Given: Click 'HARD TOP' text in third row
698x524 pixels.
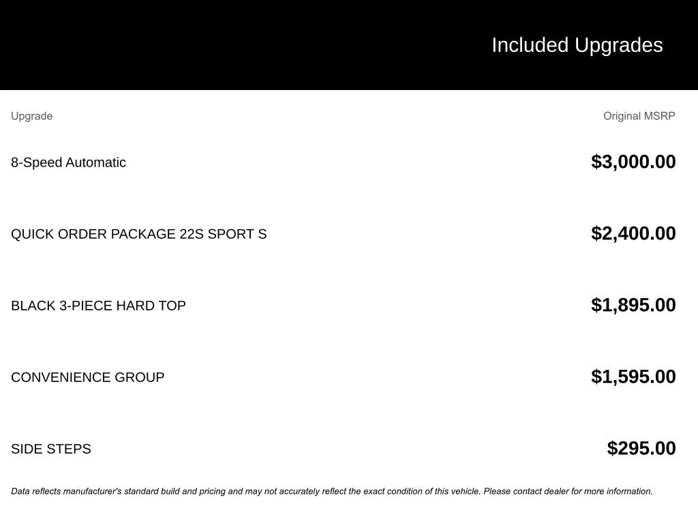Looking at the screenshot, I should (151, 306).
